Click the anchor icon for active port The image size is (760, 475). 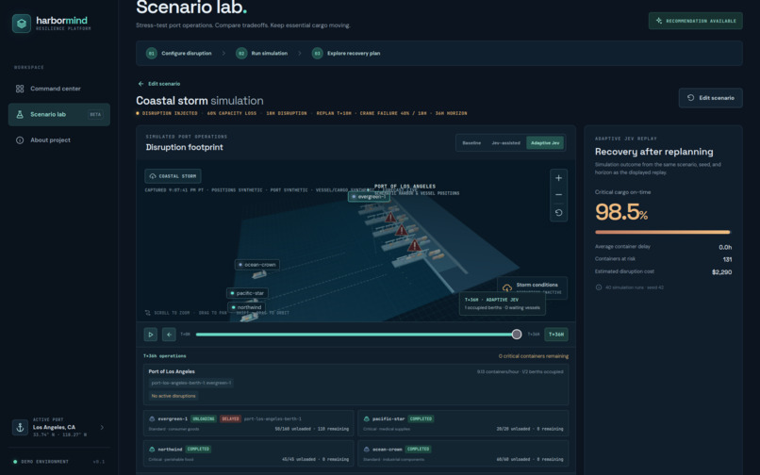tap(20, 428)
